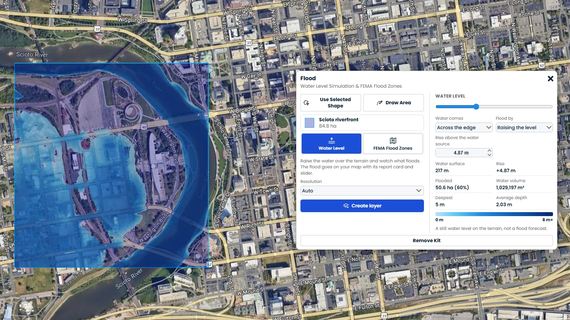The width and height of the screenshot is (570, 320).
Task: Expand the Resolution dropdown
Action: [362, 190]
